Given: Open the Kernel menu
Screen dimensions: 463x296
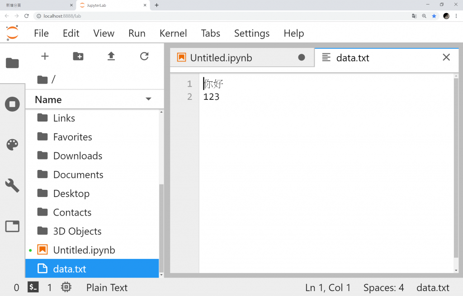Looking at the screenshot, I should point(173,33).
